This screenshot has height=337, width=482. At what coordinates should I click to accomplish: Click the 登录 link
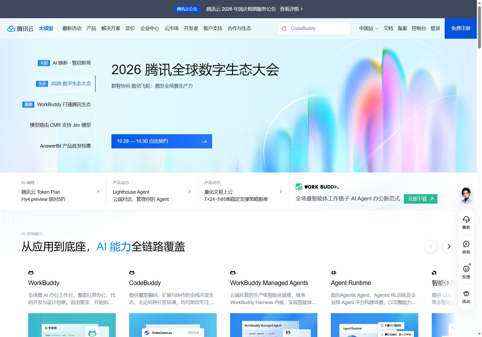click(x=435, y=28)
